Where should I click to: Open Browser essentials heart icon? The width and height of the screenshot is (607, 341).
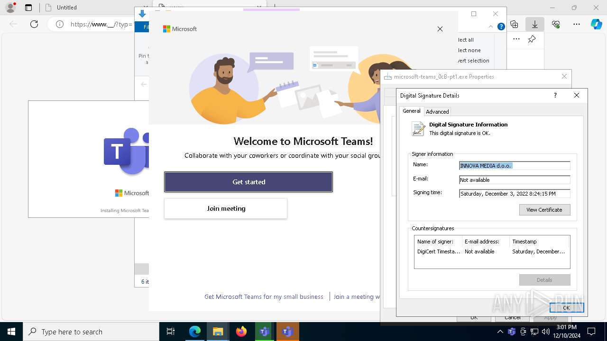pyautogui.click(x=556, y=24)
